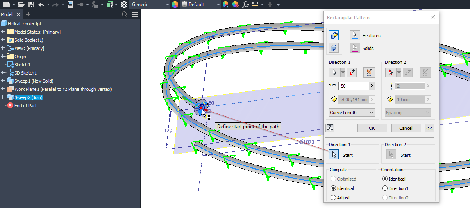The width and height of the screenshot is (470, 208).
Task: Select the Identical compute radio button
Action: 334,188
